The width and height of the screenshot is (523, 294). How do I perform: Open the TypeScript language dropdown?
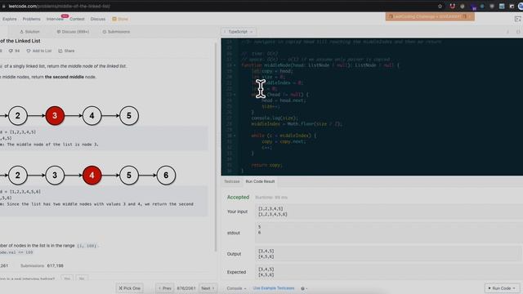[x=239, y=32]
